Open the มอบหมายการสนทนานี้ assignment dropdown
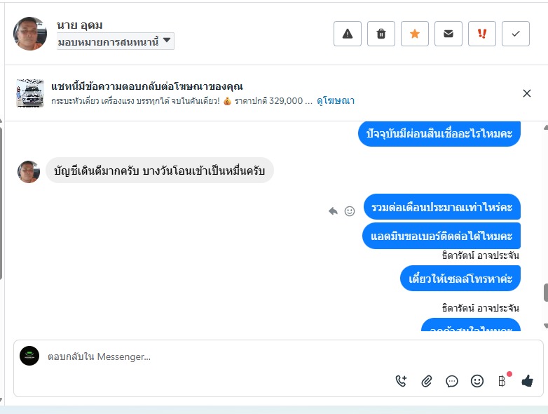Screen dimensions: 548x414 coord(116,41)
